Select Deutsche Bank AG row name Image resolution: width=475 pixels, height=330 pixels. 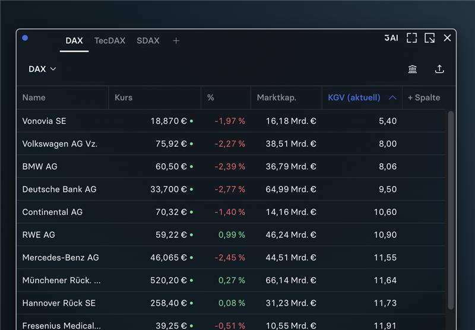[59, 189]
